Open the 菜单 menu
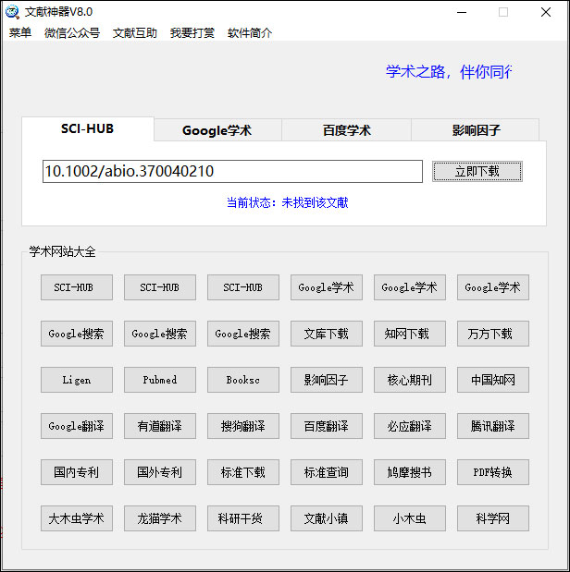Image resolution: width=570 pixels, height=572 pixels. coord(20,33)
